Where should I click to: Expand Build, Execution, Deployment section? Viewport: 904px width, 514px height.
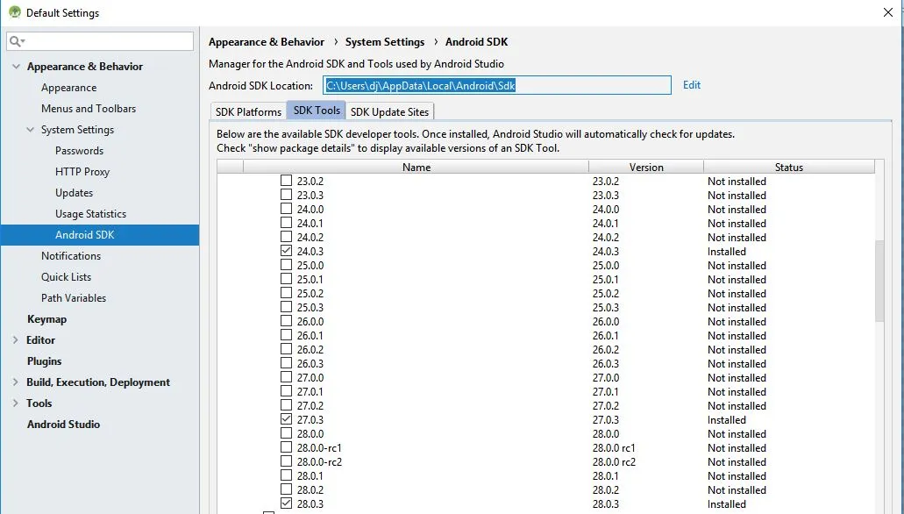click(16, 382)
